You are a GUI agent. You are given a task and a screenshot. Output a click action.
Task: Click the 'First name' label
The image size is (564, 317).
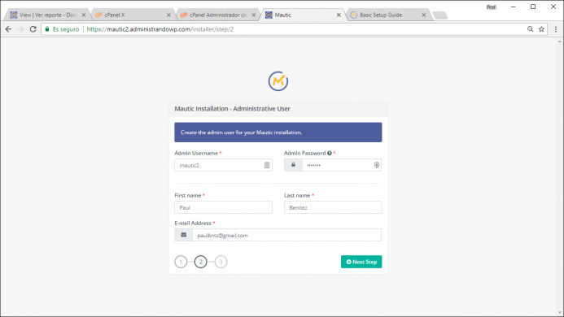188,196
